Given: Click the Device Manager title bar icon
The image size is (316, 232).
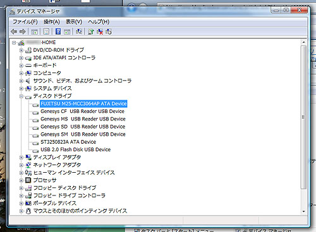Looking at the screenshot, I should [x=12, y=11].
